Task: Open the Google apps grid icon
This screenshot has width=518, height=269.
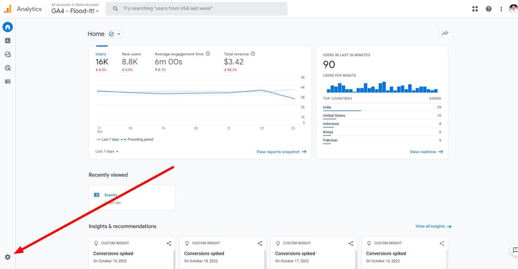Action: point(475,9)
